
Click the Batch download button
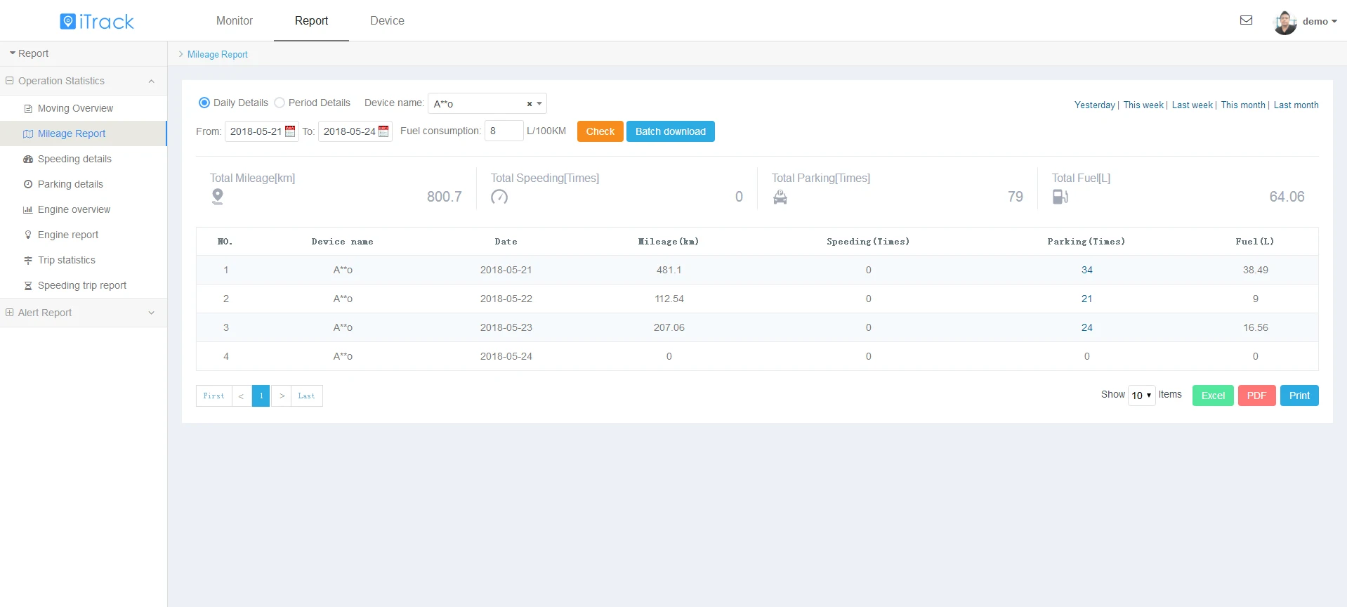point(671,131)
